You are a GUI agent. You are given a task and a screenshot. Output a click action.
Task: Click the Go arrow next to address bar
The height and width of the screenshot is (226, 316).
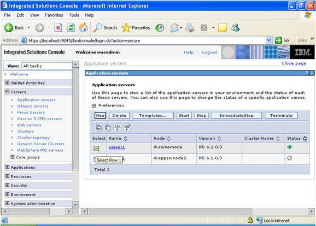point(278,40)
